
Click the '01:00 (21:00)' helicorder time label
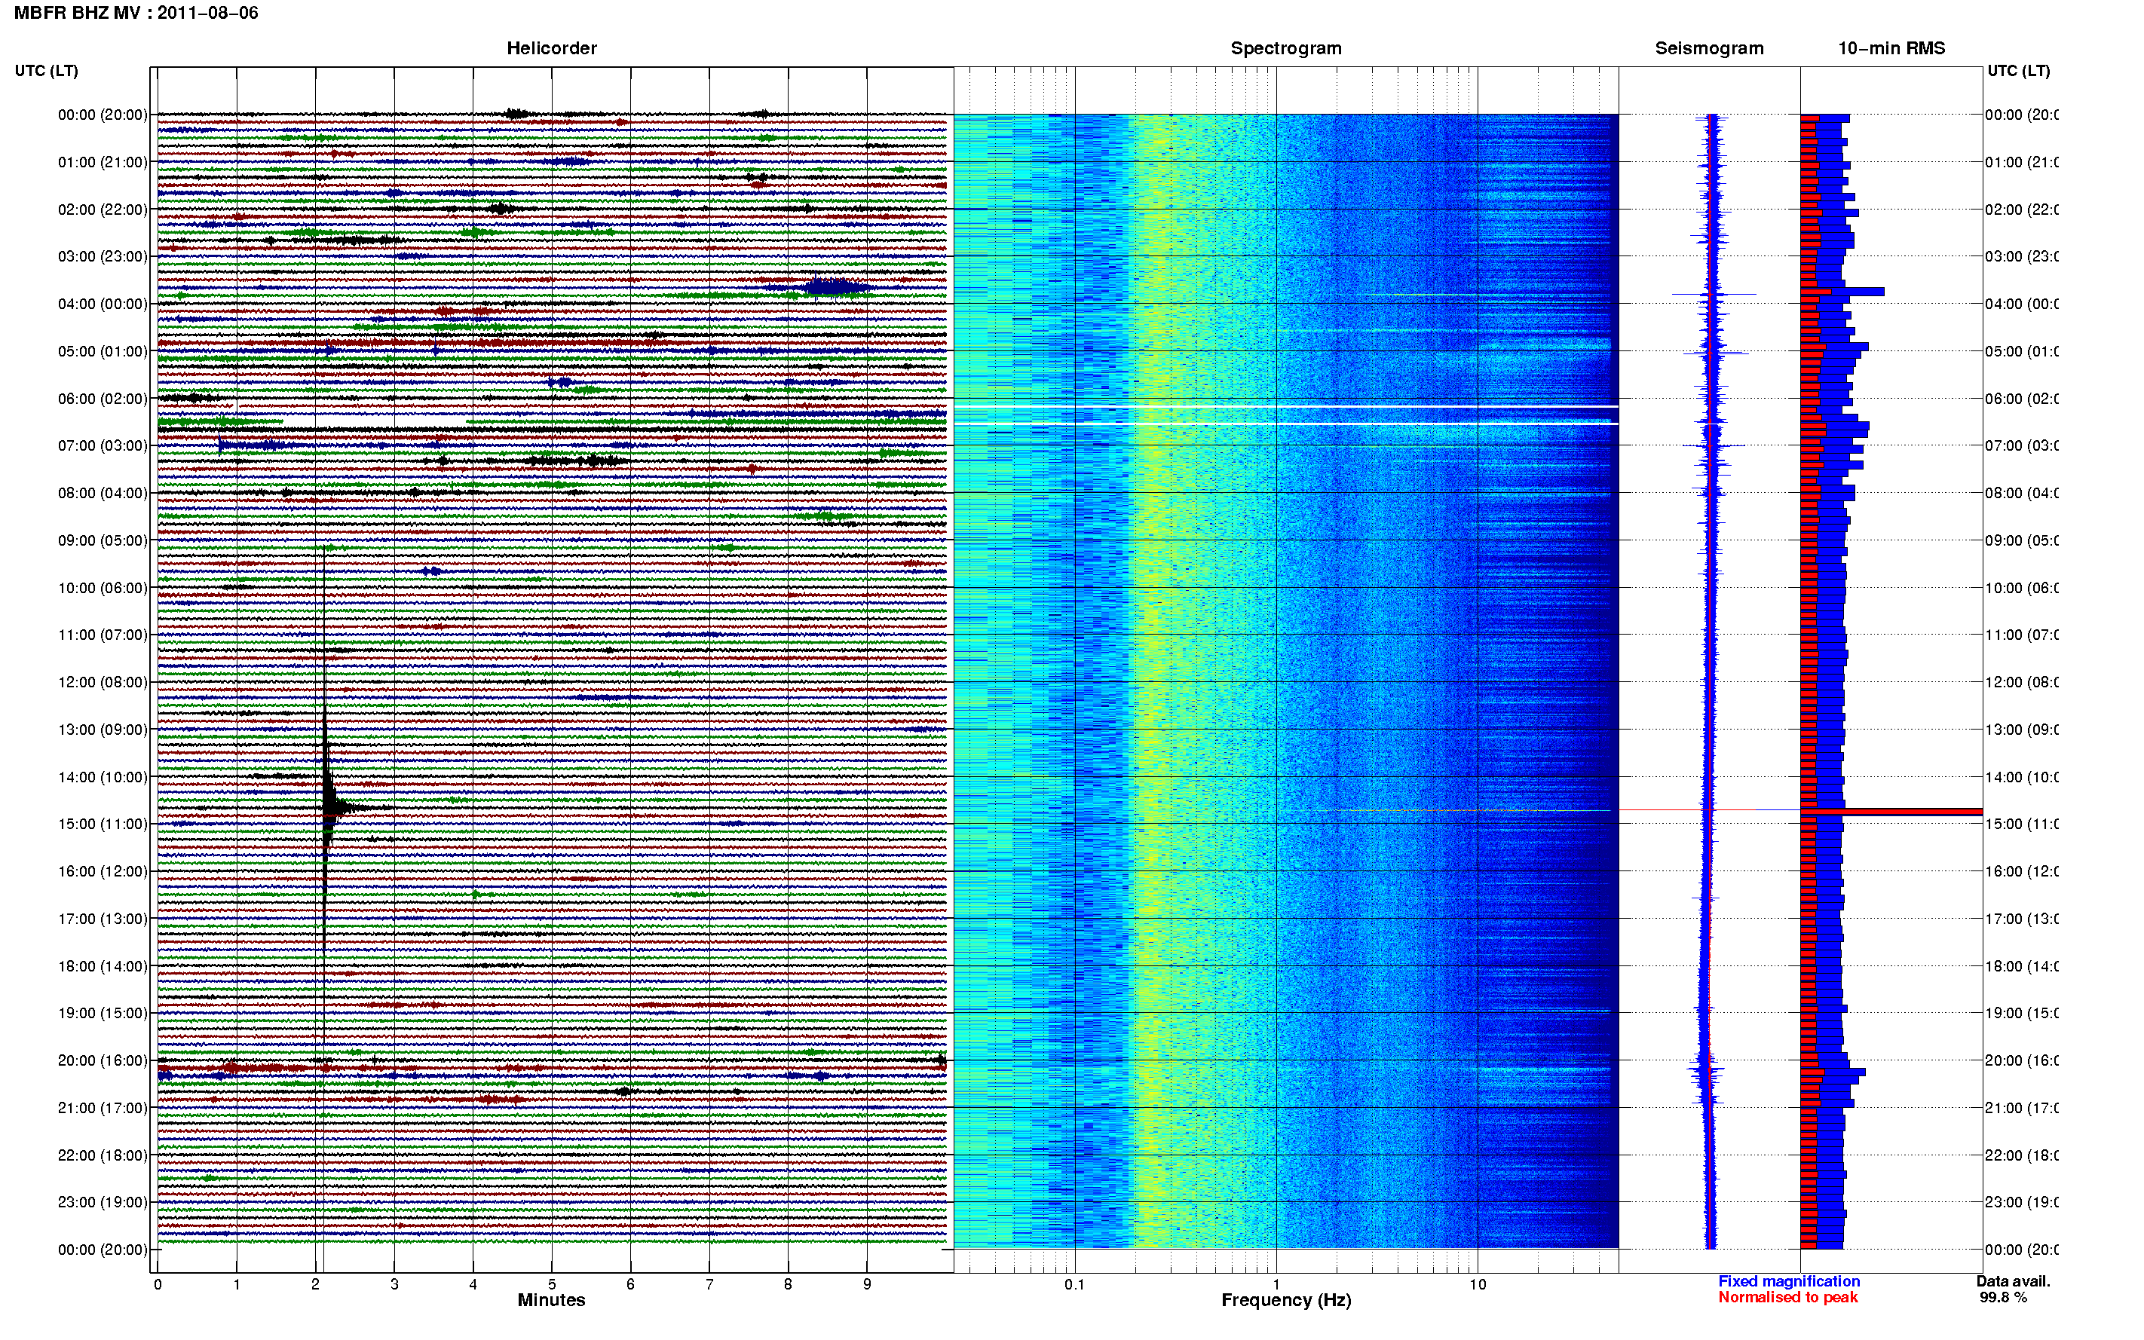[x=102, y=162]
